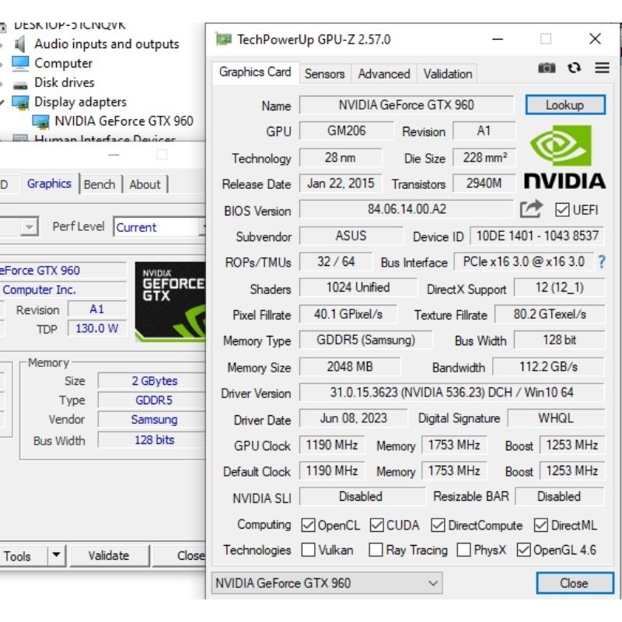Open the Perf Level Current dropdown

pyautogui.click(x=160, y=228)
